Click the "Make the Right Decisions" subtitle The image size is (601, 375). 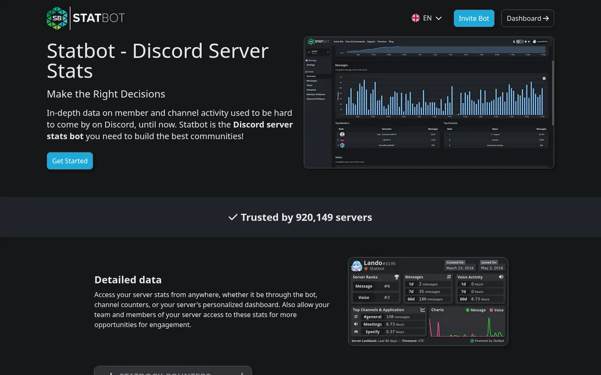[x=106, y=94]
